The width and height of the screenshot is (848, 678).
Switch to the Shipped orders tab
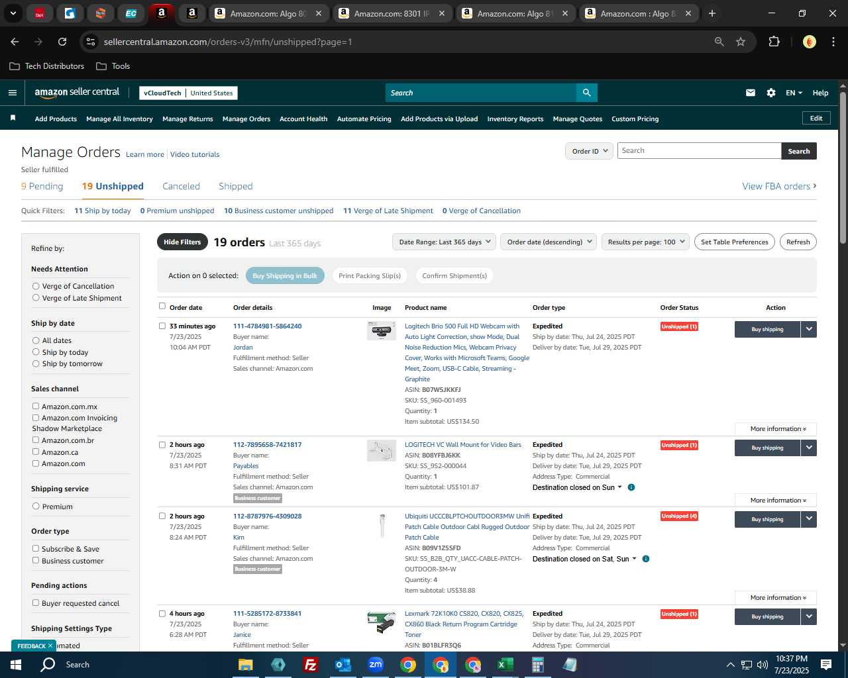pyautogui.click(x=236, y=186)
